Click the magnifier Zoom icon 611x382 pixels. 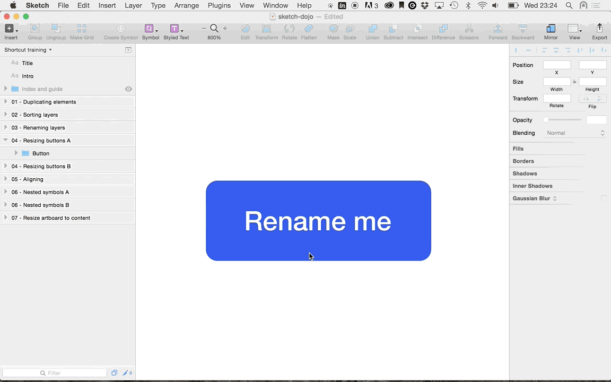214,28
